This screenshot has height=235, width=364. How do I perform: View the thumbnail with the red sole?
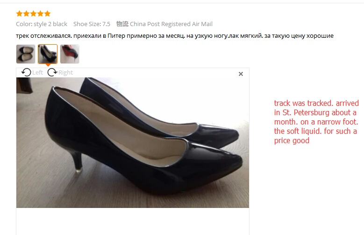tap(70, 54)
